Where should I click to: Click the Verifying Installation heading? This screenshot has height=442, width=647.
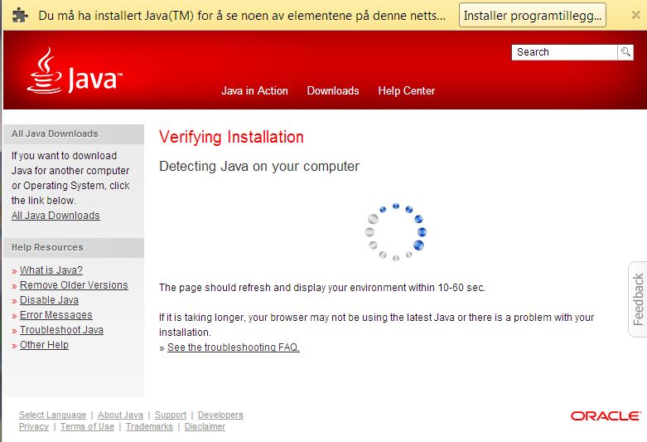pos(231,137)
